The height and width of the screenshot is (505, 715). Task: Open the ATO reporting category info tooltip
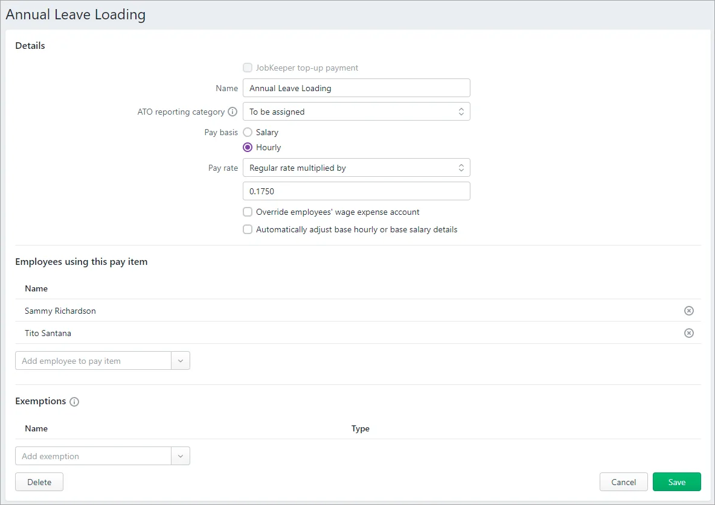(x=233, y=111)
